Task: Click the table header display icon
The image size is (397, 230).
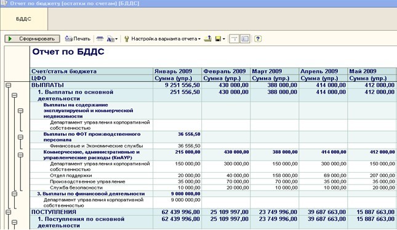Action: coord(100,39)
